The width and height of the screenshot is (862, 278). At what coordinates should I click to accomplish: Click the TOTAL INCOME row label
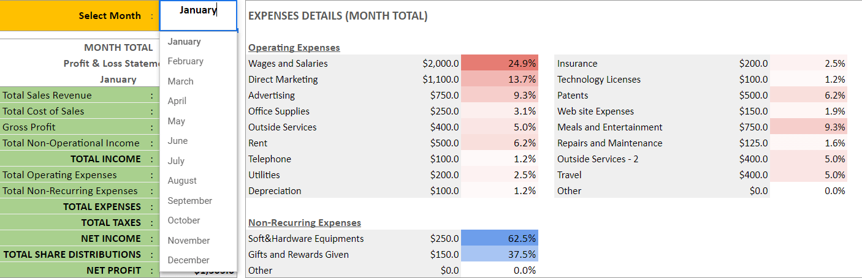[105, 159]
